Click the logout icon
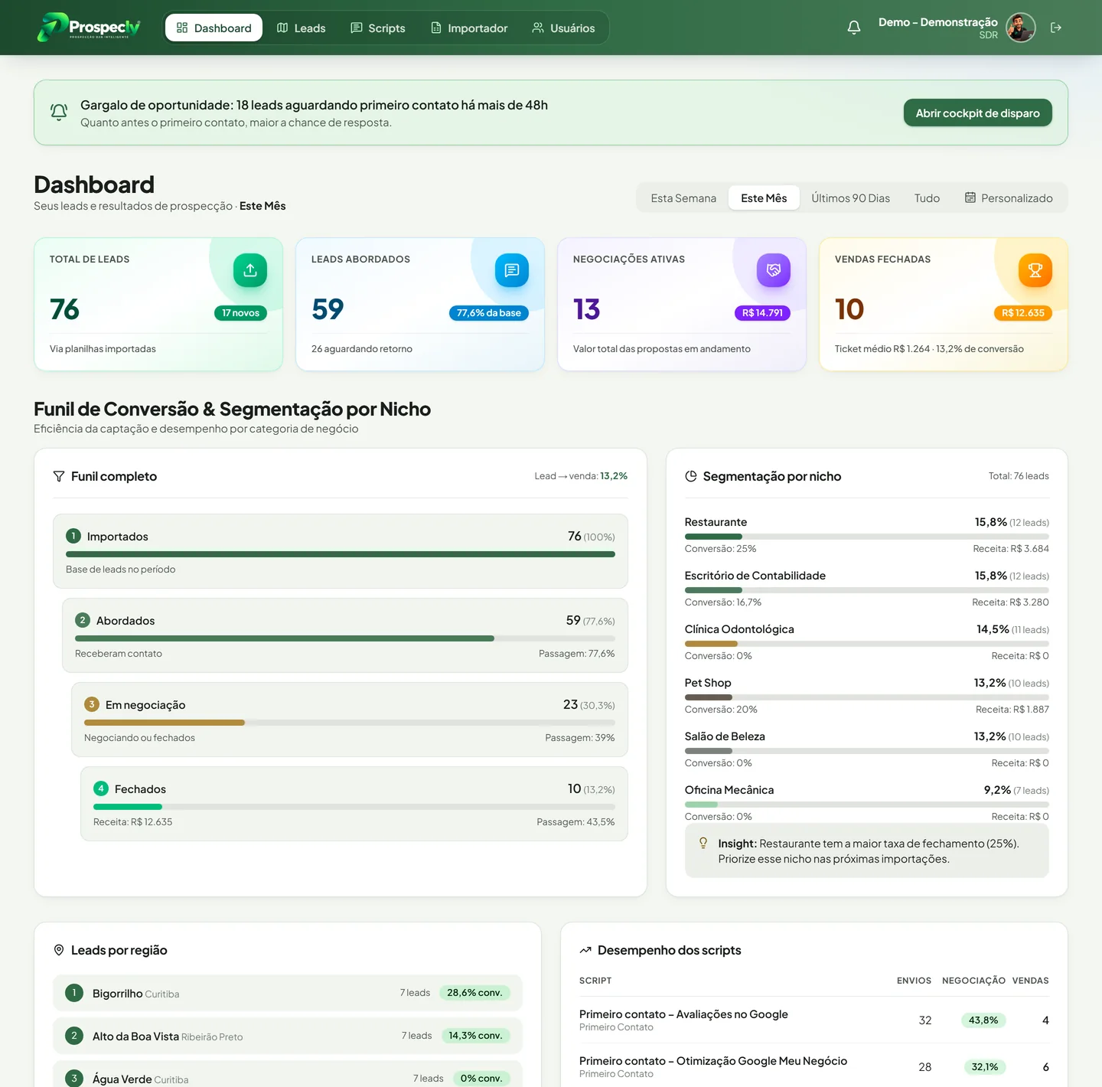 click(1056, 28)
